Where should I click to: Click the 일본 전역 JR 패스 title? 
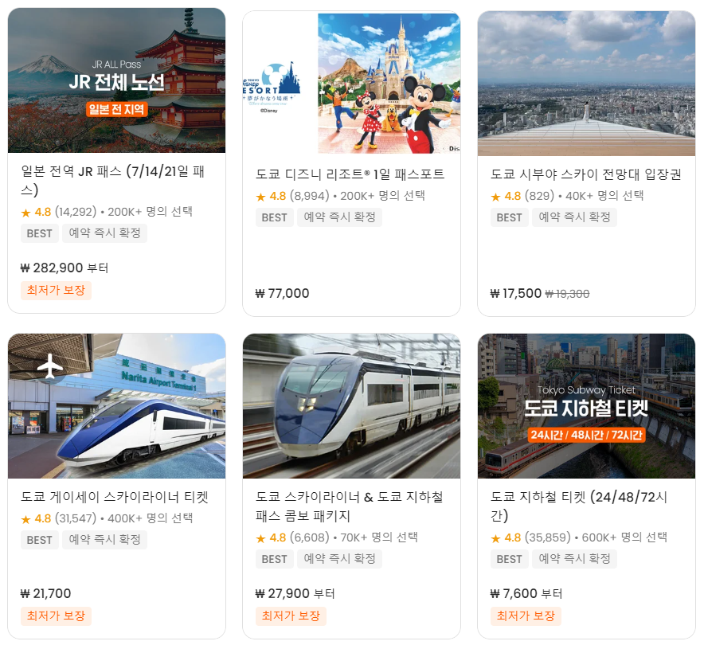[113, 181]
